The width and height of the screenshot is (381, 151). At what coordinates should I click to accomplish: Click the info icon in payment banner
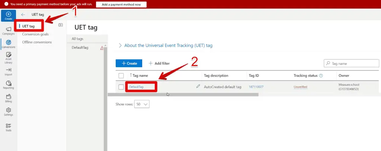point(6,4)
